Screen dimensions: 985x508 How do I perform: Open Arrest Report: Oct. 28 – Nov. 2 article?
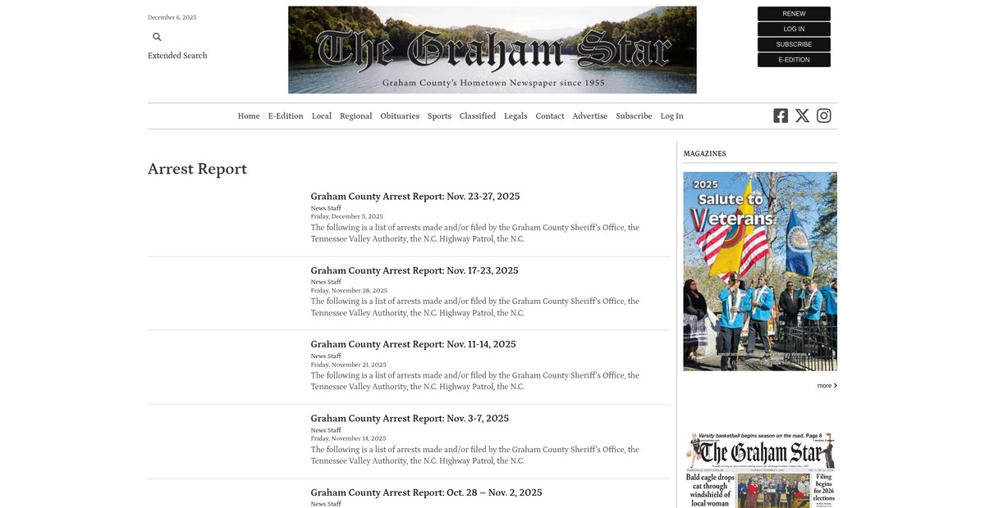pos(426,492)
